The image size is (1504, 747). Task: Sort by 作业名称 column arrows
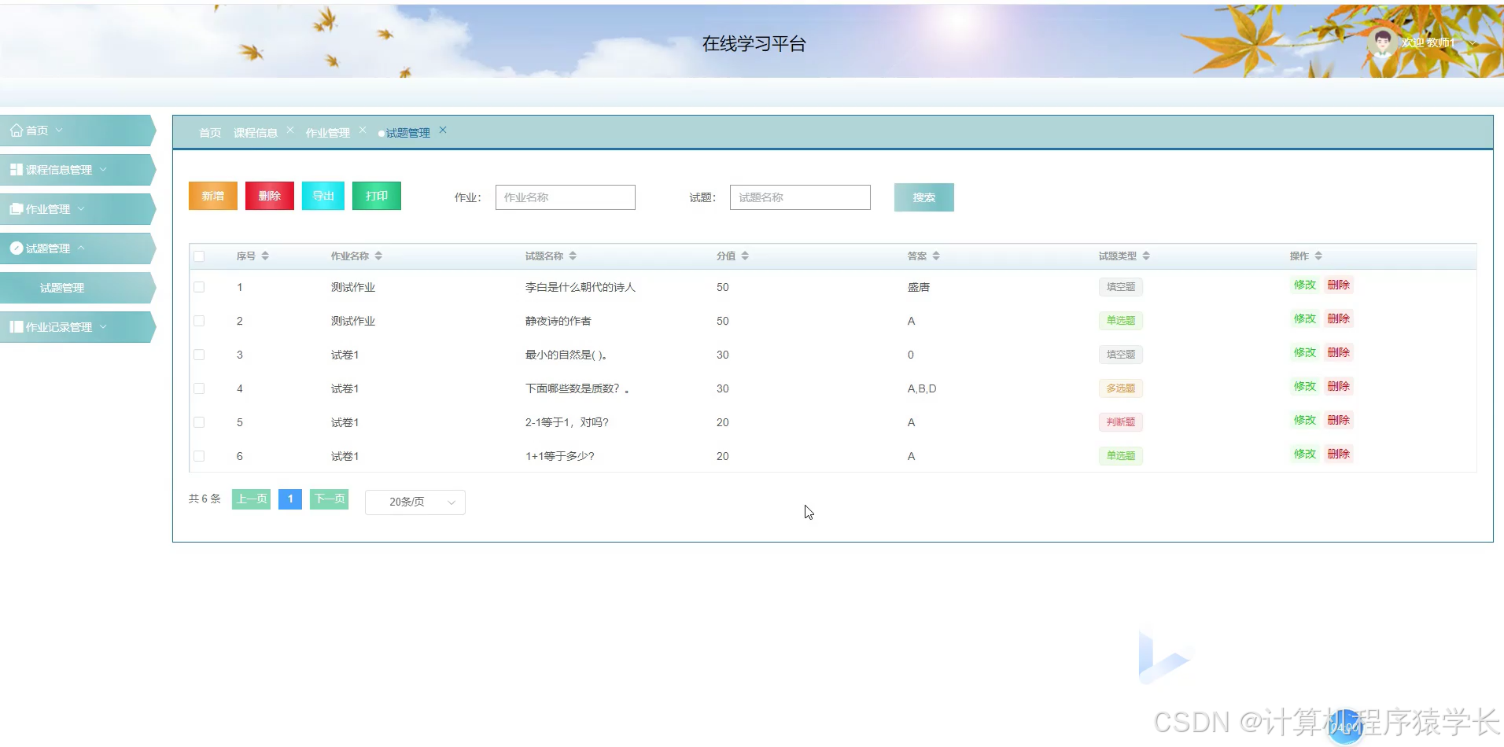[378, 256]
